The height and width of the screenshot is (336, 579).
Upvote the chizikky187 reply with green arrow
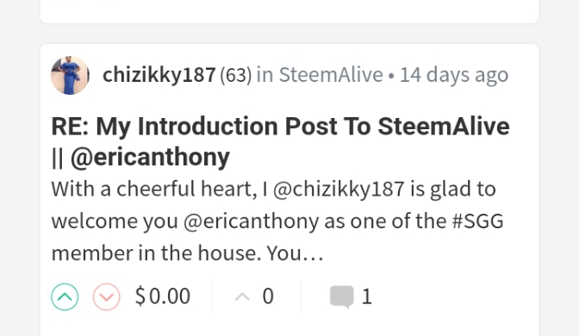(65, 296)
